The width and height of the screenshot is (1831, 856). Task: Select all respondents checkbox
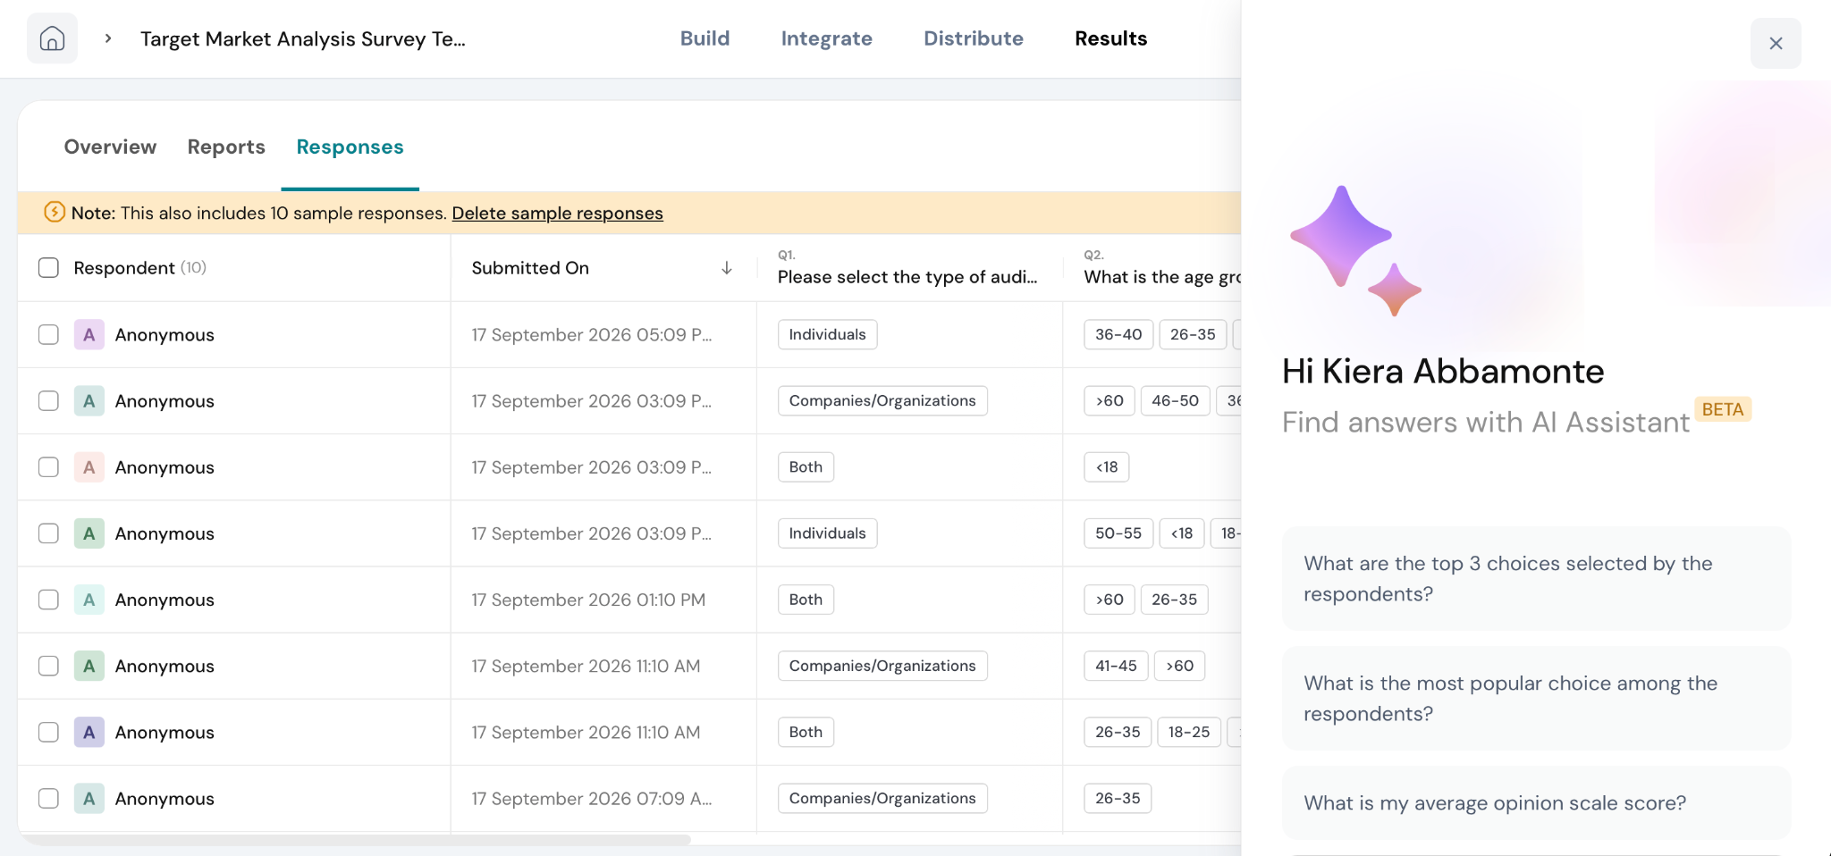(48, 268)
